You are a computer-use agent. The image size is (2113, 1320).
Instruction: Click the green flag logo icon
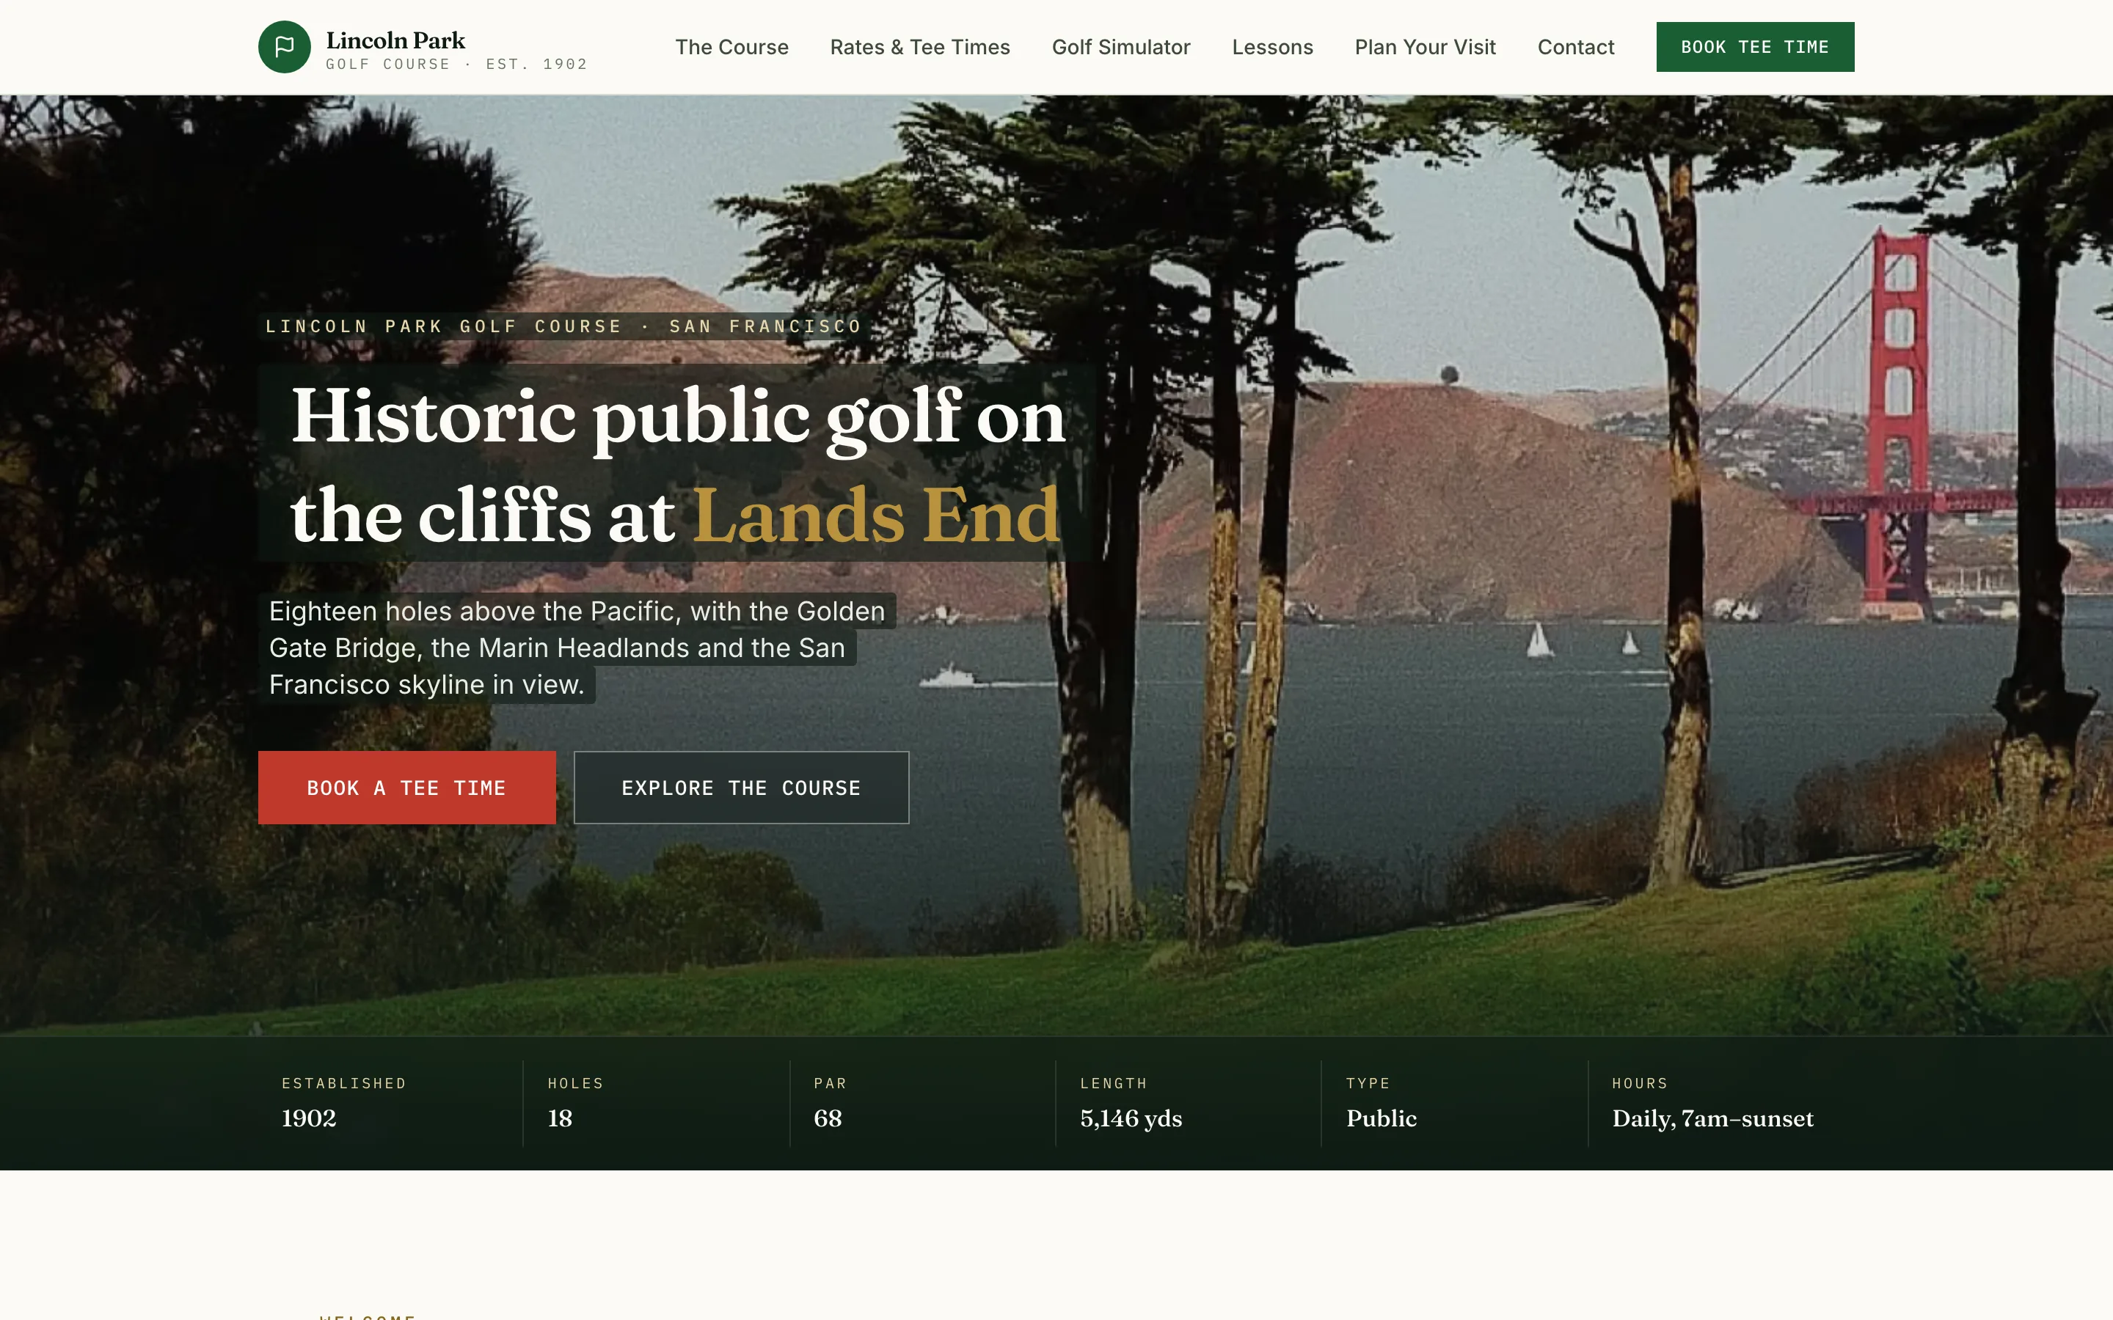pyautogui.click(x=285, y=47)
